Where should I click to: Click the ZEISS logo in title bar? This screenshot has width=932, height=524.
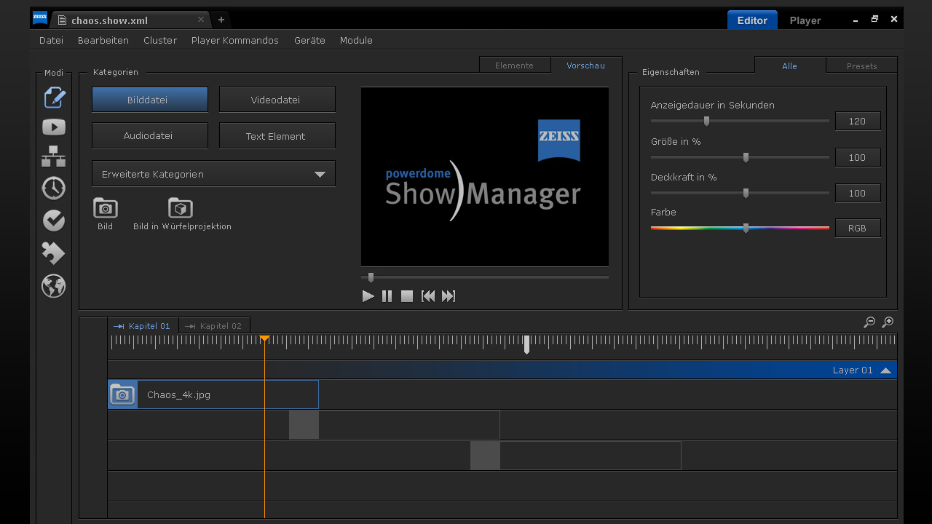click(x=40, y=17)
